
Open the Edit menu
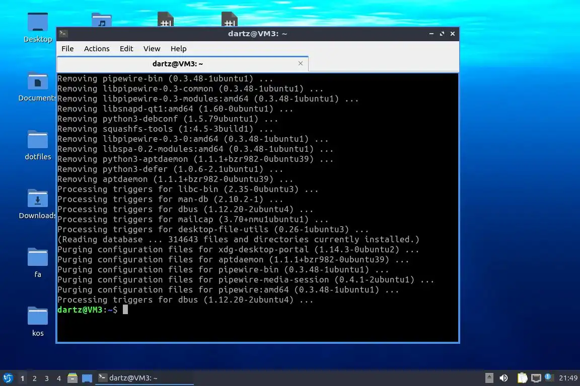click(126, 49)
